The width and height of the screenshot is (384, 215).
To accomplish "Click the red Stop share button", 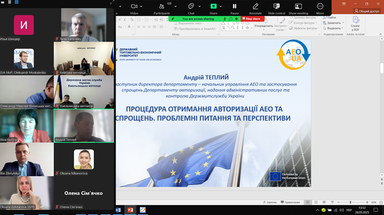I will pyautogui.click(x=252, y=19).
